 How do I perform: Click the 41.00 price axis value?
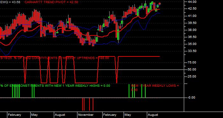[192, 16]
